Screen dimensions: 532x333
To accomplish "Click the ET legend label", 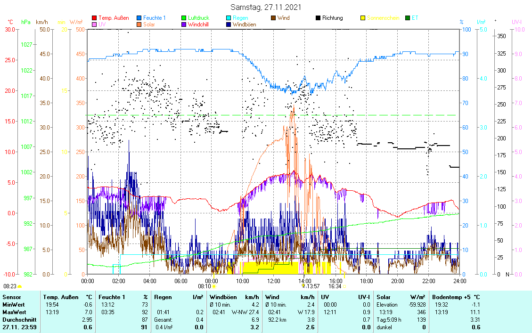I will click(x=415, y=18).
